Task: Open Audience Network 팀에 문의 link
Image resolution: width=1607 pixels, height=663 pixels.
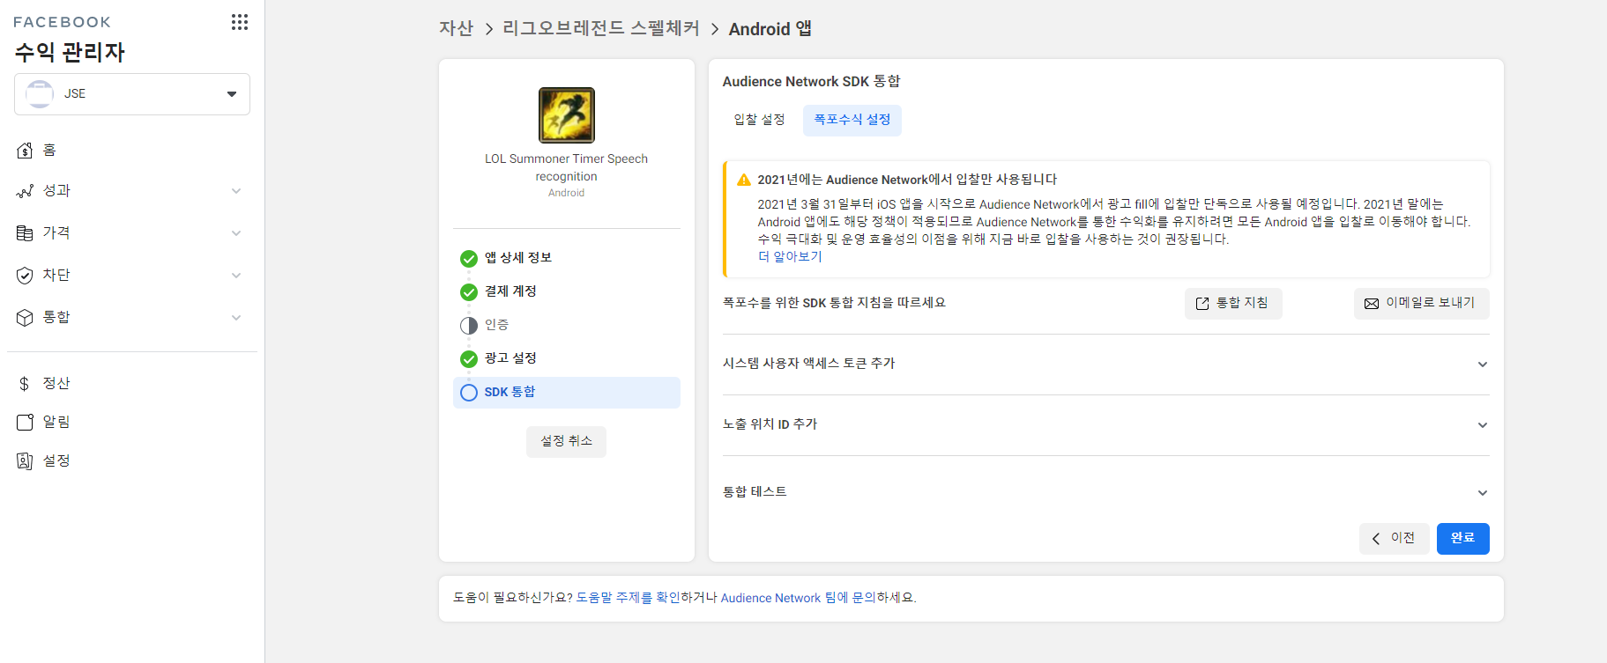Action: click(799, 598)
